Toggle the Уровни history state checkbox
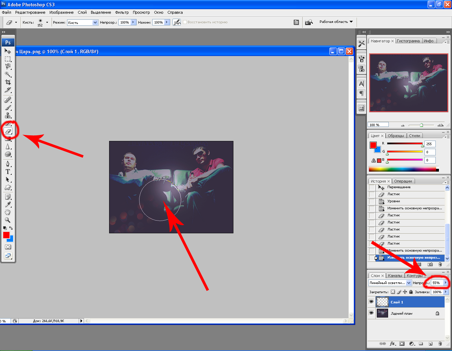Screen dimensions: 452x351 [x=372, y=201]
